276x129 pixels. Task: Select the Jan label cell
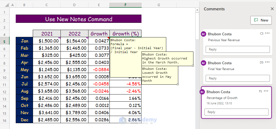pyautogui.click(x=24, y=41)
